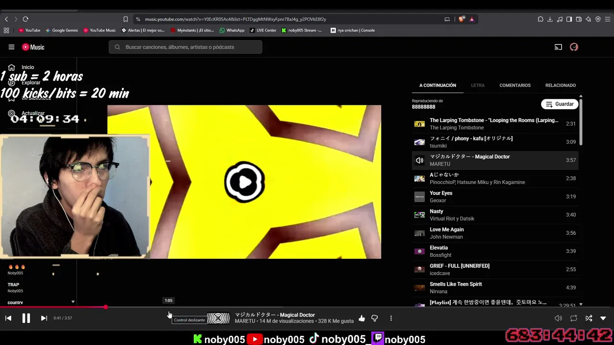Open noby005 Stream Kick bookmark
Image resolution: width=614 pixels, height=345 pixels.
pyautogui.click(x=302, y=30)
